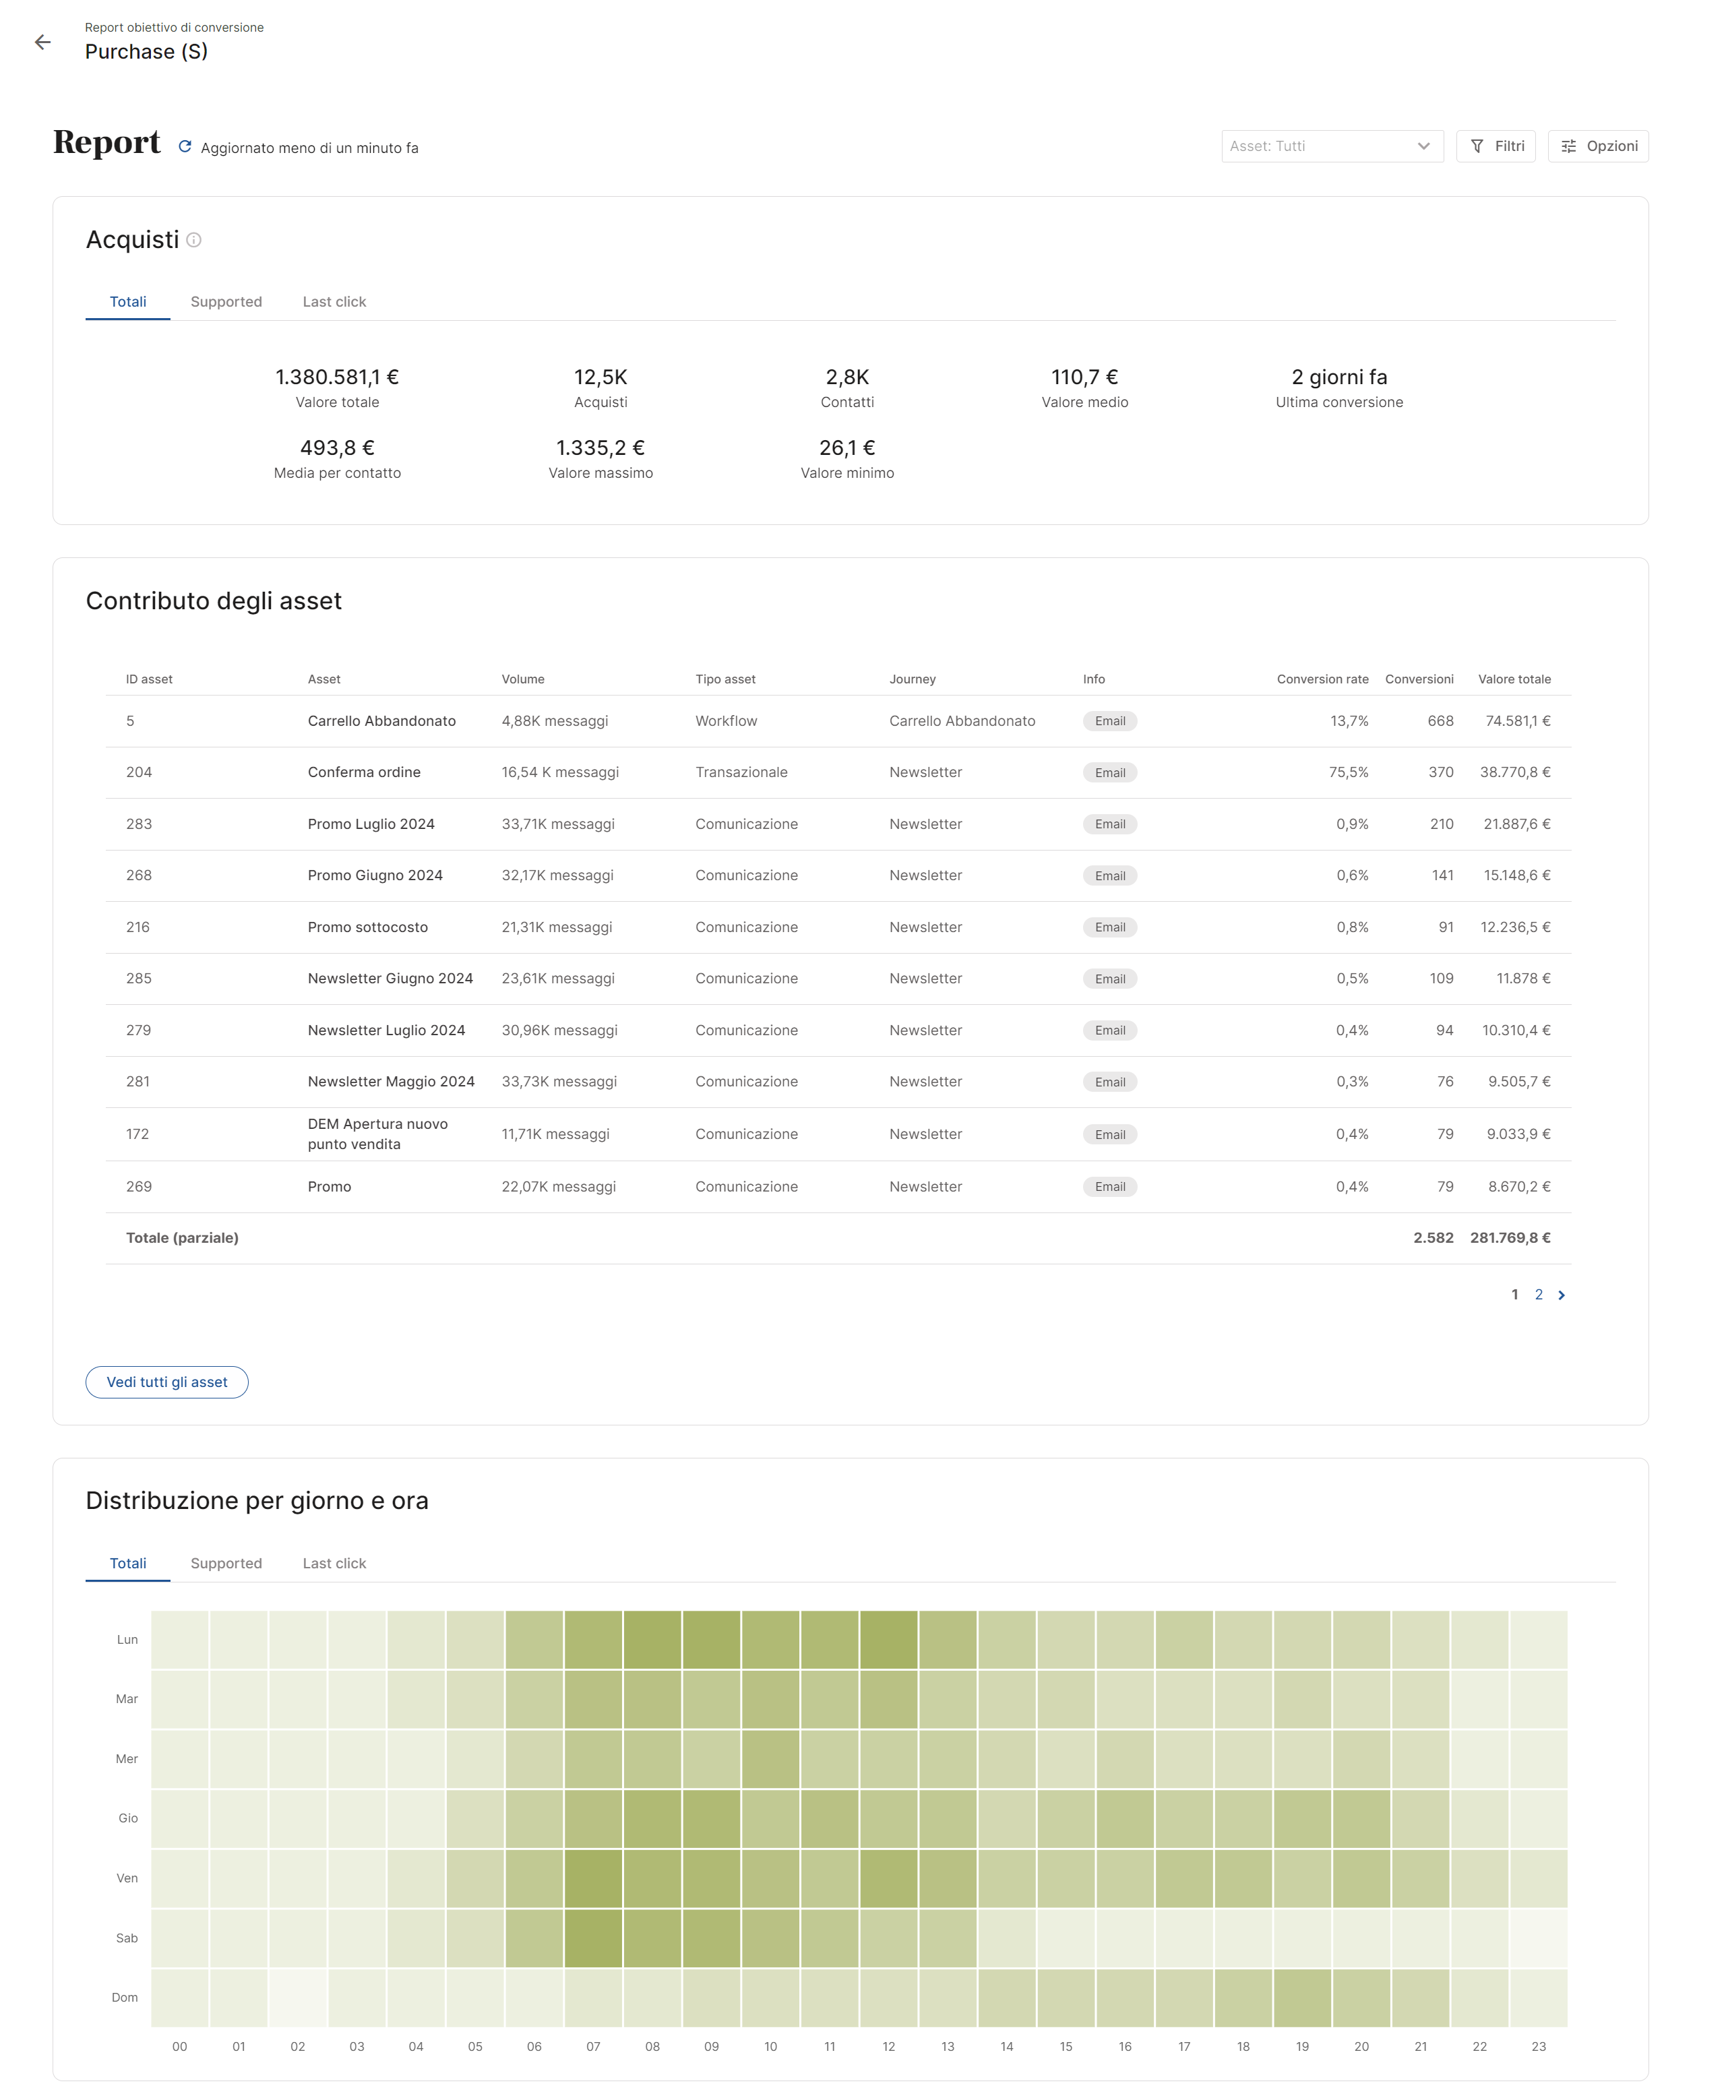
Task: Click heatmap cell Ven at hour 07
Action: click(594, 1879)
